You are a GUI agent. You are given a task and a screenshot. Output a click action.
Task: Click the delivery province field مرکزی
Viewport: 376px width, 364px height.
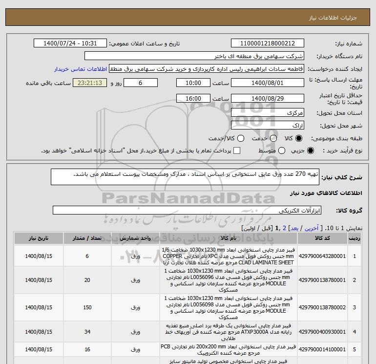(x=268, y=112)
